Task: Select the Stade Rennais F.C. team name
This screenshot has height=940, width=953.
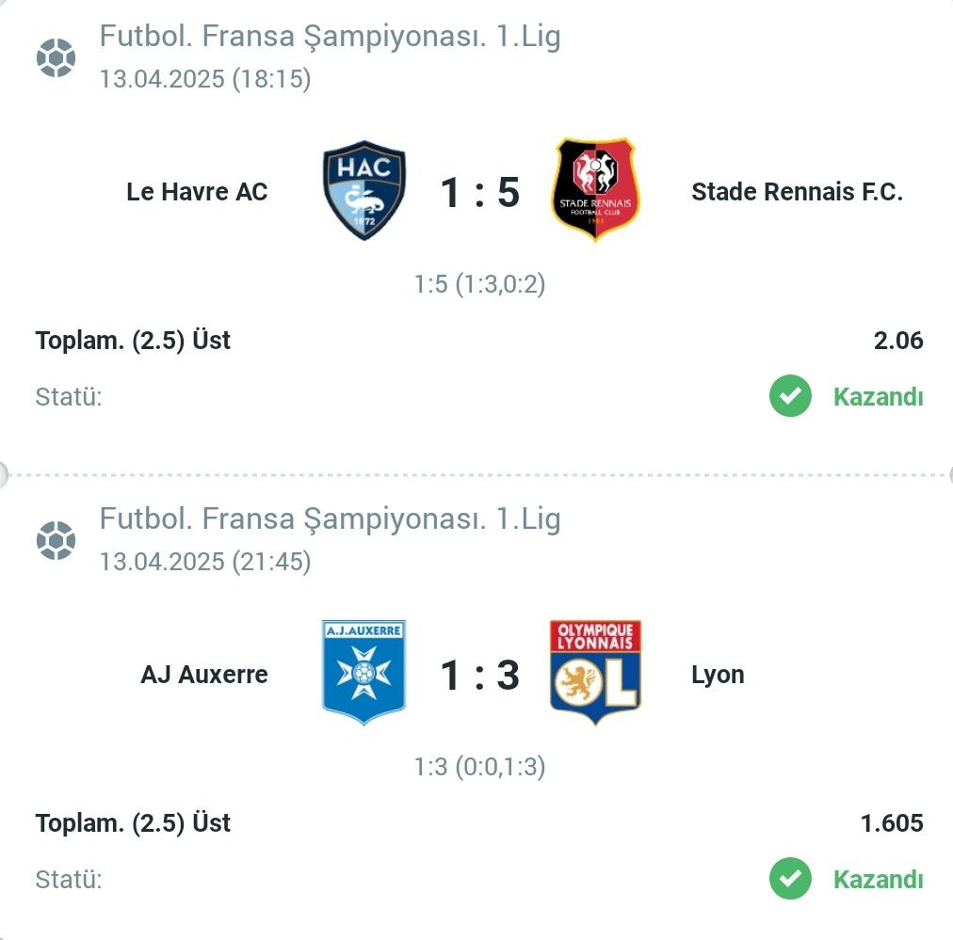Action: pyautogui.click(x=797, y=192)
